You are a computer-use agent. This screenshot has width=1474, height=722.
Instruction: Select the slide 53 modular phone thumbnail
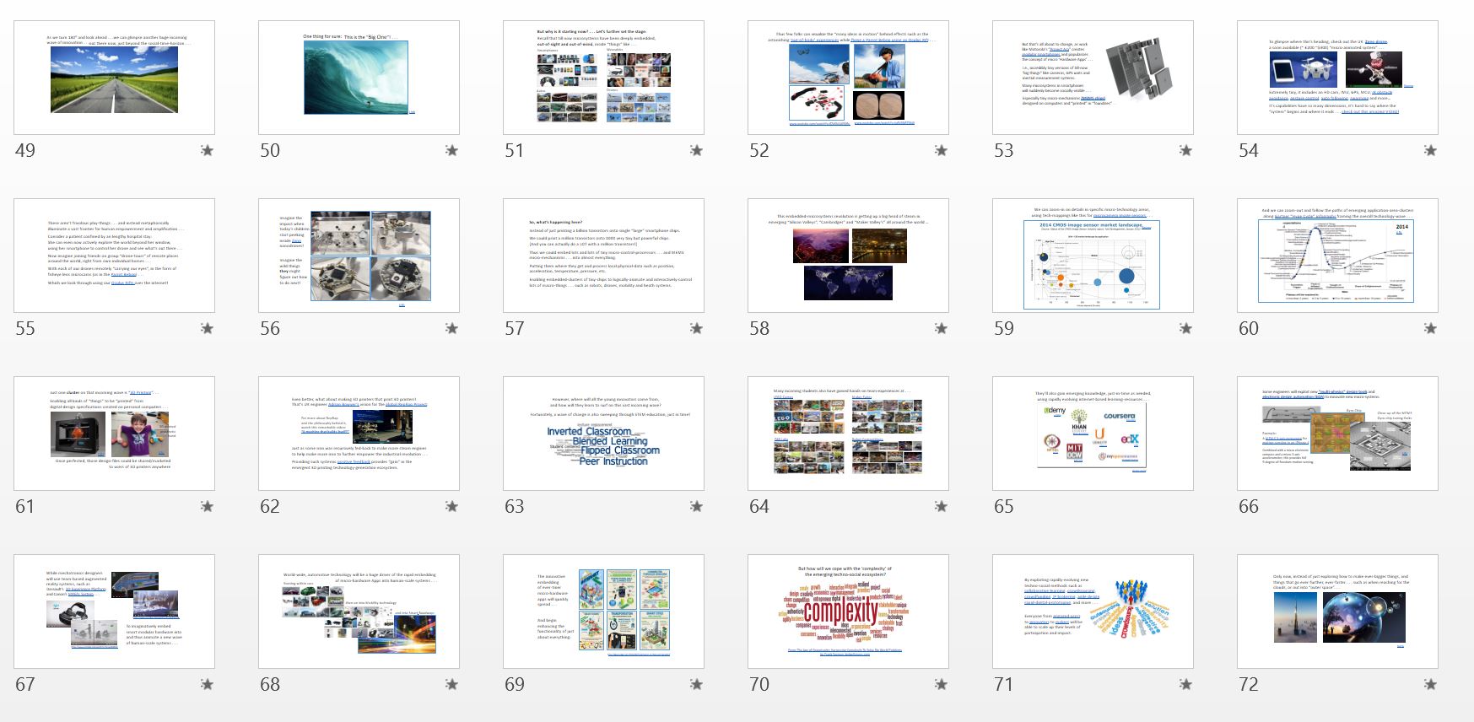tap(1093, 78)
